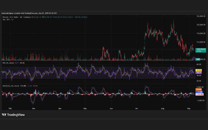Click the Aug label on time axis
Viewport: 208px width, 130px height.
pyautogui.click(x=163, y=108)
